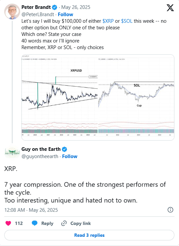Open the $XRP cashtag link
179x246 pixels.
(x=108, y=21)
